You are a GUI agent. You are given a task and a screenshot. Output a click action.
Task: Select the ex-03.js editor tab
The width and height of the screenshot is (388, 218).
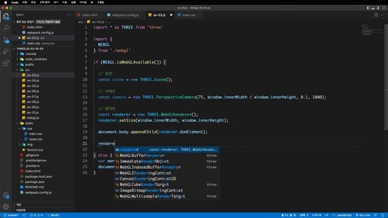point(159,15)
